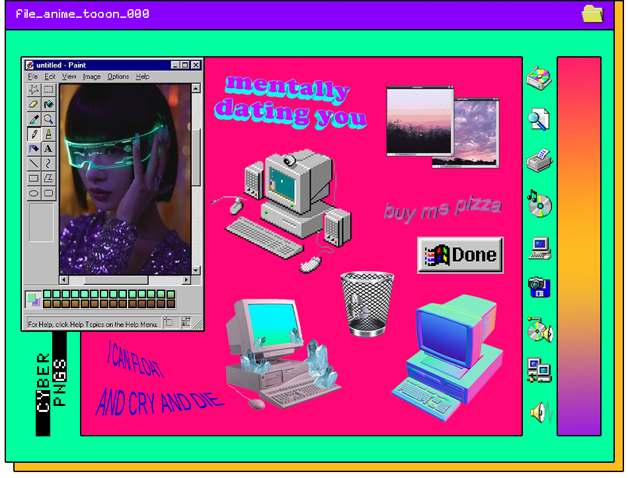Click the camera on floppy disk icon
The width and height of the screenshot is (628, 478).
coord(539,287)
